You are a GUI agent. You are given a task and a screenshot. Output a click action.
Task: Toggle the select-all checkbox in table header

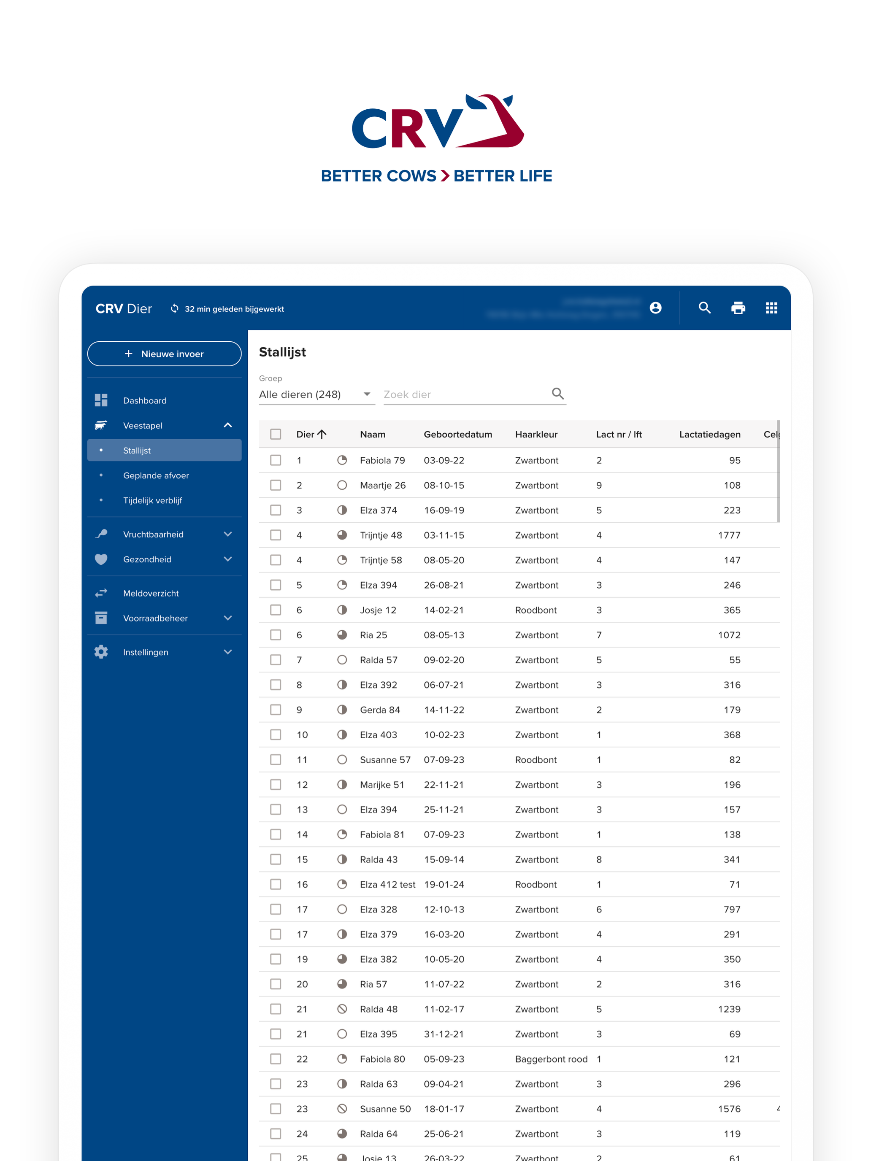[276, 434]
